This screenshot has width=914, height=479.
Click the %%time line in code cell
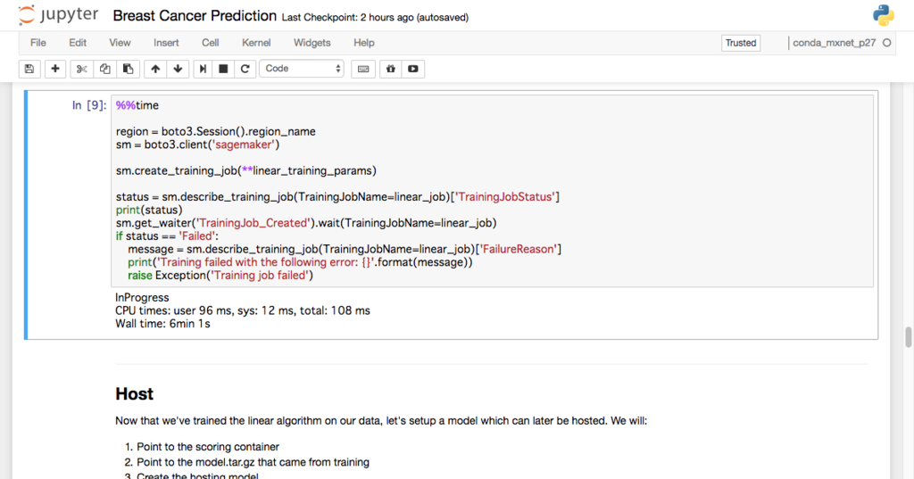(137, 105)
